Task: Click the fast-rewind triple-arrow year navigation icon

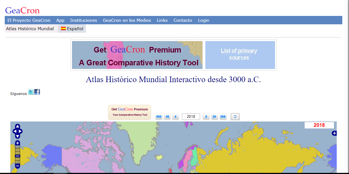Action: (159, 116)
